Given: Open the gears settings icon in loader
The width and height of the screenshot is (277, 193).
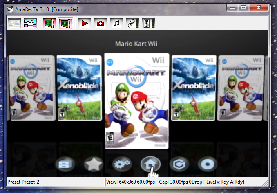Looking at the screenshot, I should [x=122, y=164].
